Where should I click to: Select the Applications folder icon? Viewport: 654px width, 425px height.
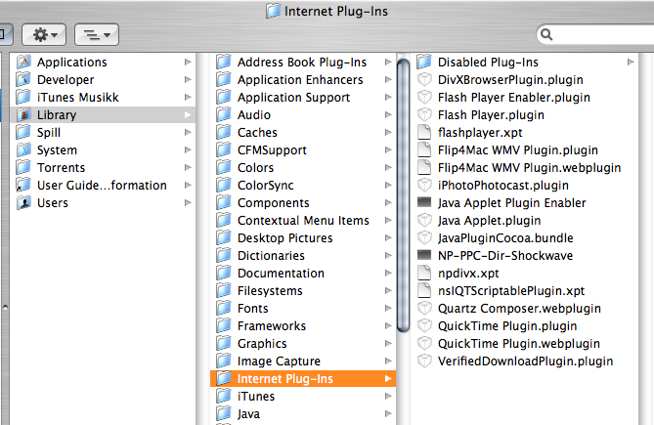pyautogui.click(x=23, y=63)
